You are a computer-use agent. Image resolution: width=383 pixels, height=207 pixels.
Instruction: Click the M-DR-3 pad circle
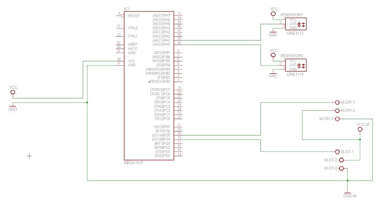pyautogui.click(x=337, y=119)
